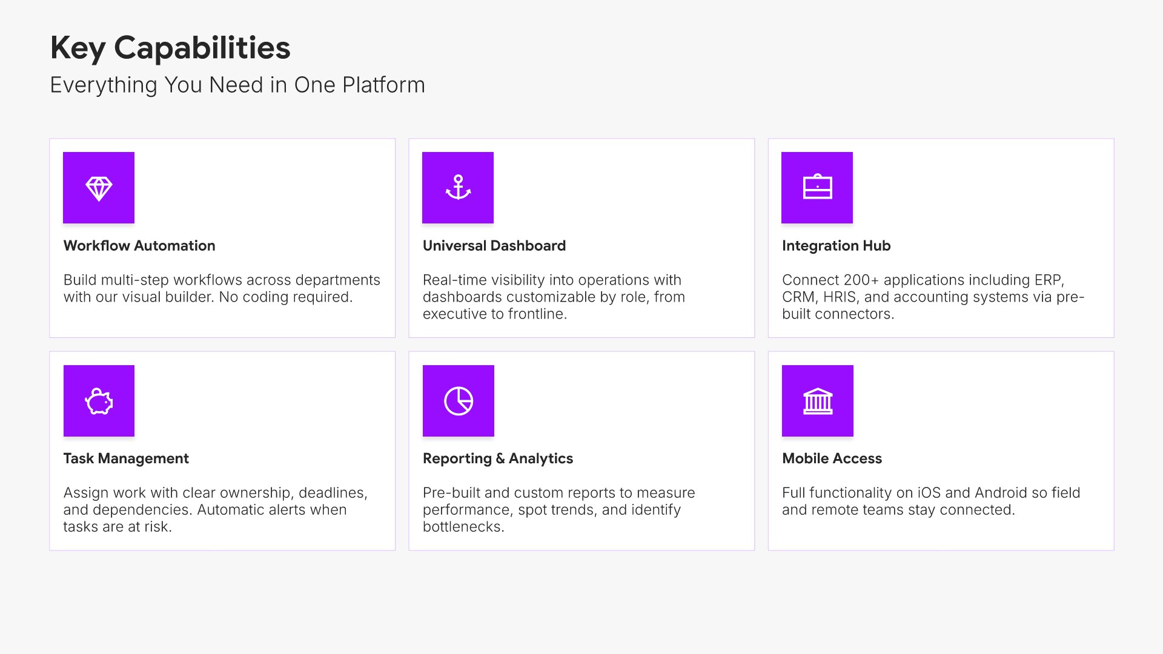Click the Mobile Access title text
The image size is (1163, 654).
[832, 458]
